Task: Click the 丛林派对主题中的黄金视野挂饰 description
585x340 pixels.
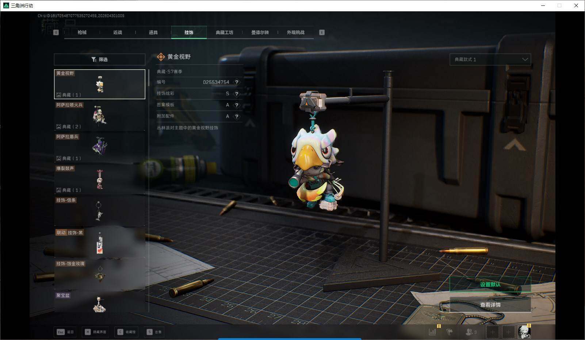Action: (187, 128)
